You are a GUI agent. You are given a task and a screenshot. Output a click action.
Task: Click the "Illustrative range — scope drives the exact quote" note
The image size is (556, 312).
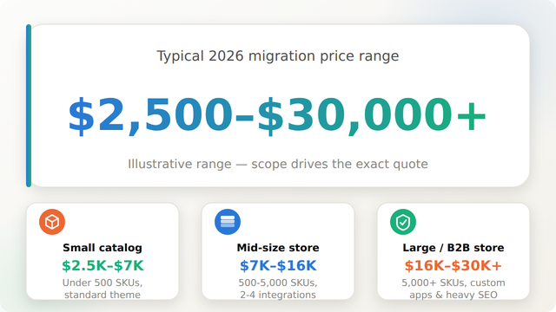(x=278, y=164)
